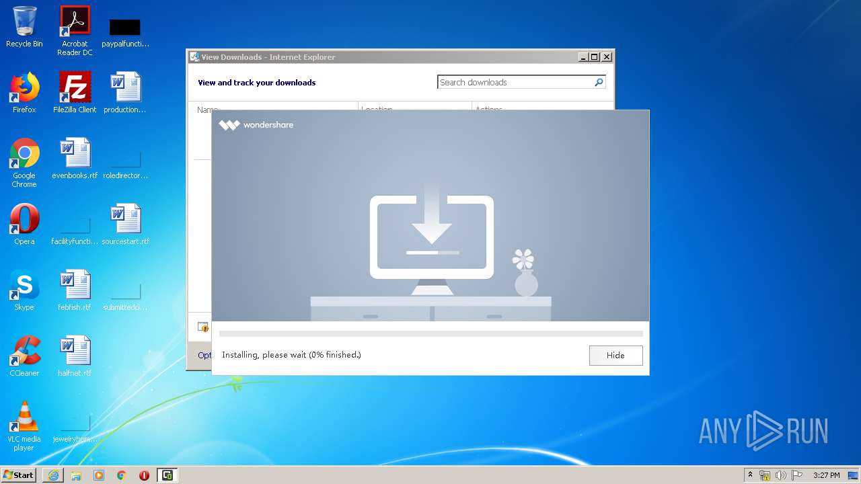
Task: Select the evenbooks.rtf file
Action: 75,159
